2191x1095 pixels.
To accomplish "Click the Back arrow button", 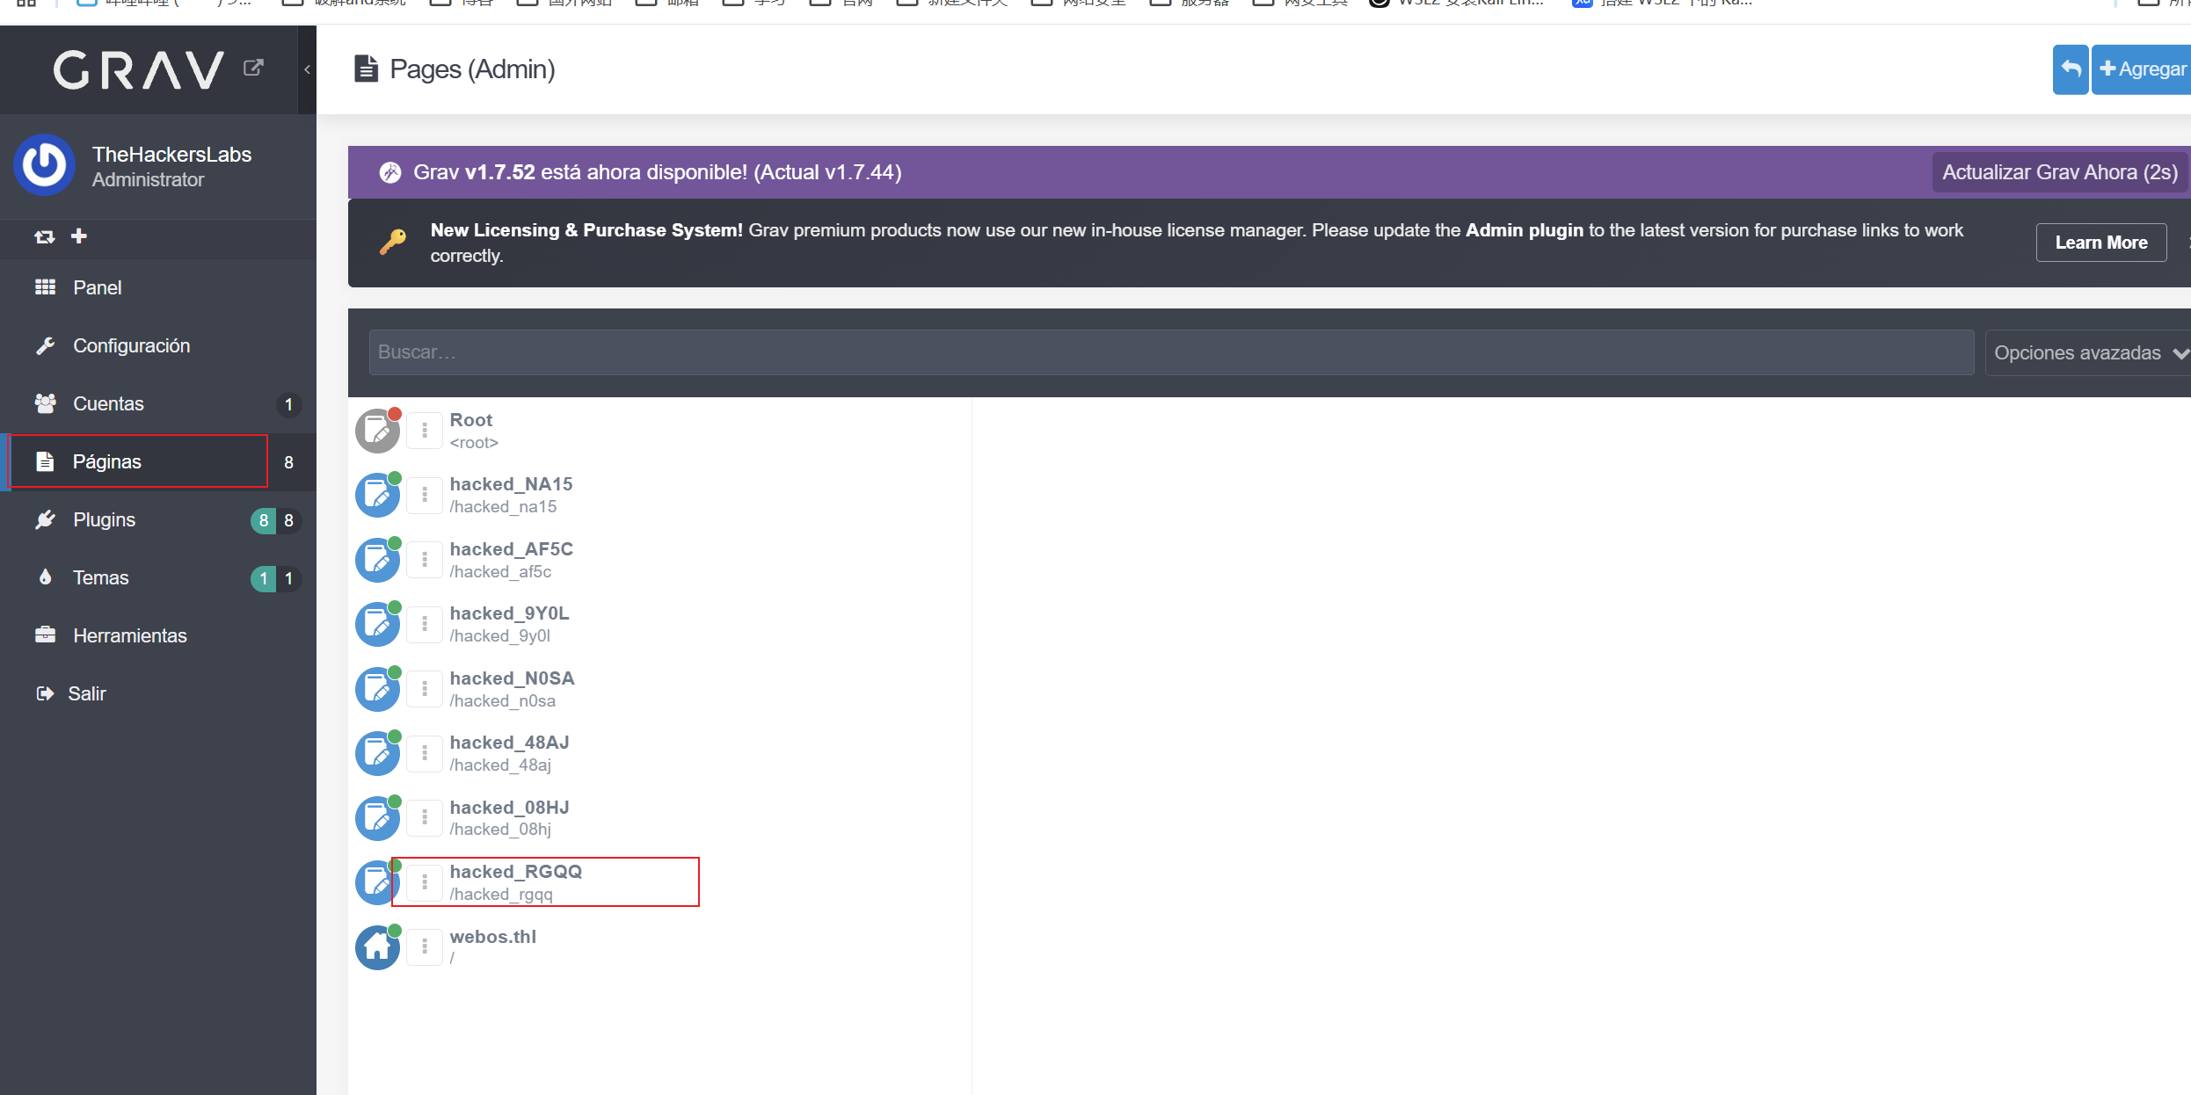I will pyautogui.click(x=2071, y=69).
